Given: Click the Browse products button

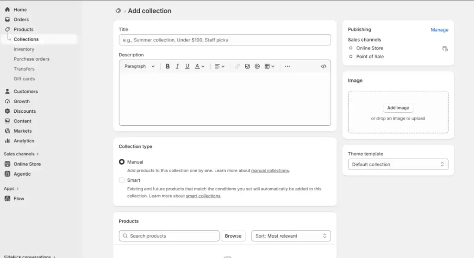Looking at the screenshot, I should point(233,236).
